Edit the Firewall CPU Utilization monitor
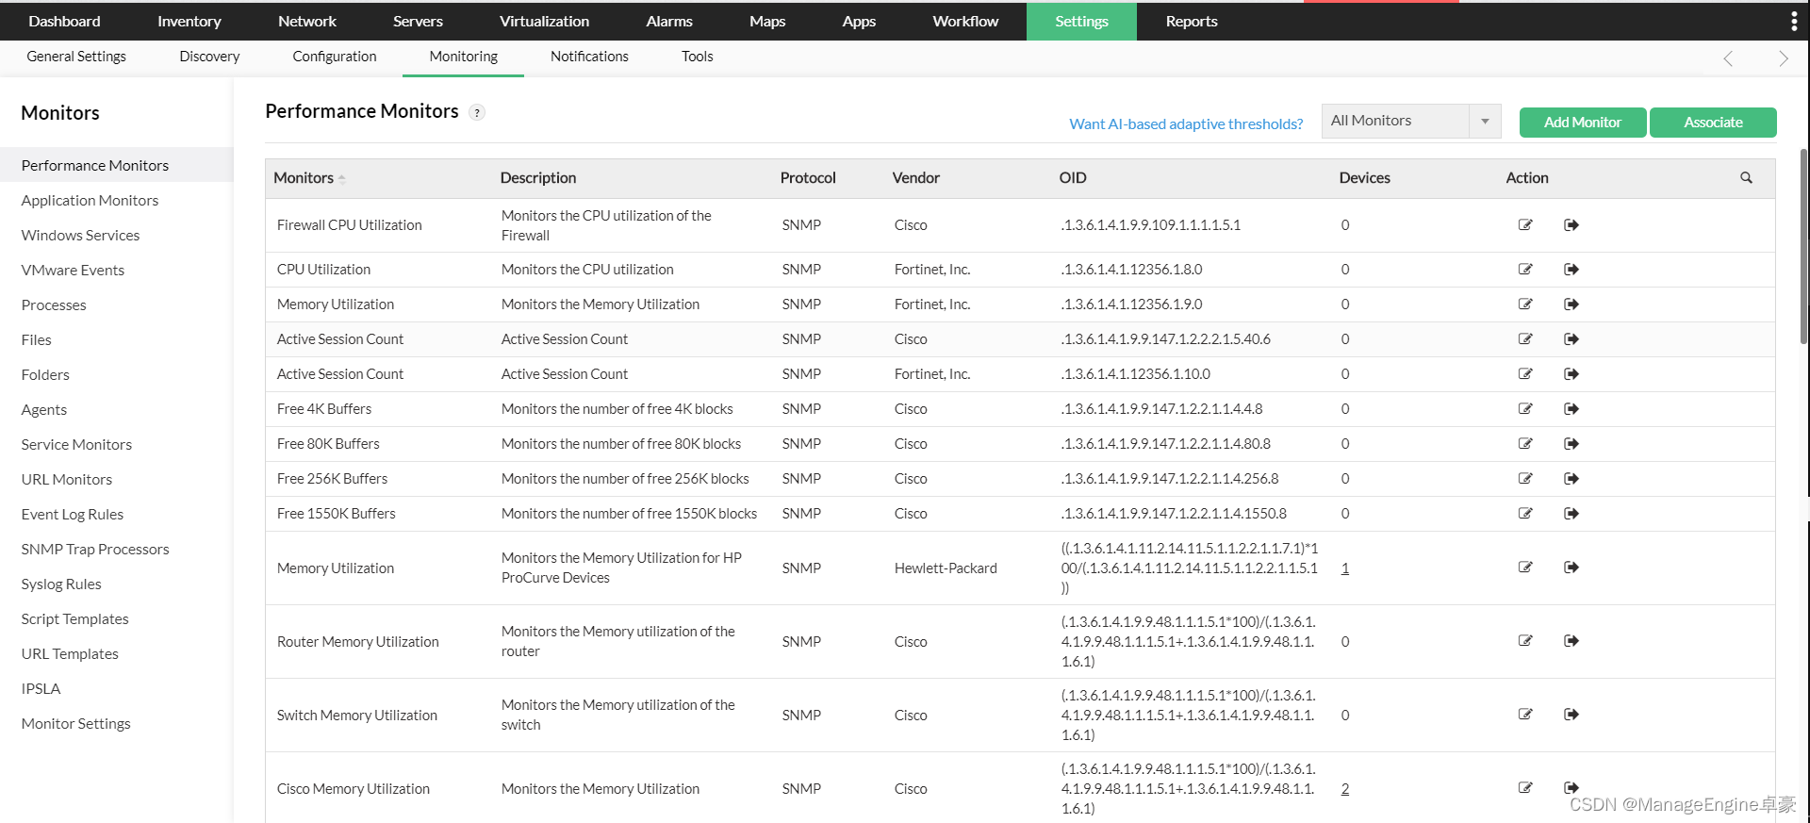 (1525, 224)
